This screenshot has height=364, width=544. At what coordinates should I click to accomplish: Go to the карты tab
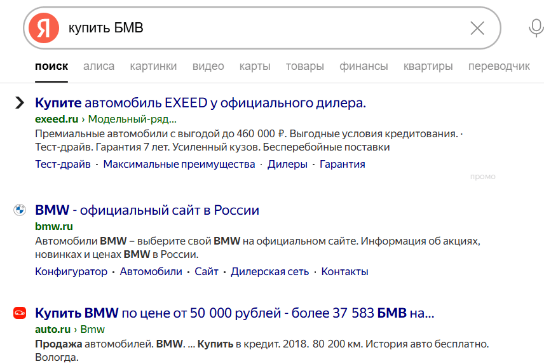click(255, 66)
